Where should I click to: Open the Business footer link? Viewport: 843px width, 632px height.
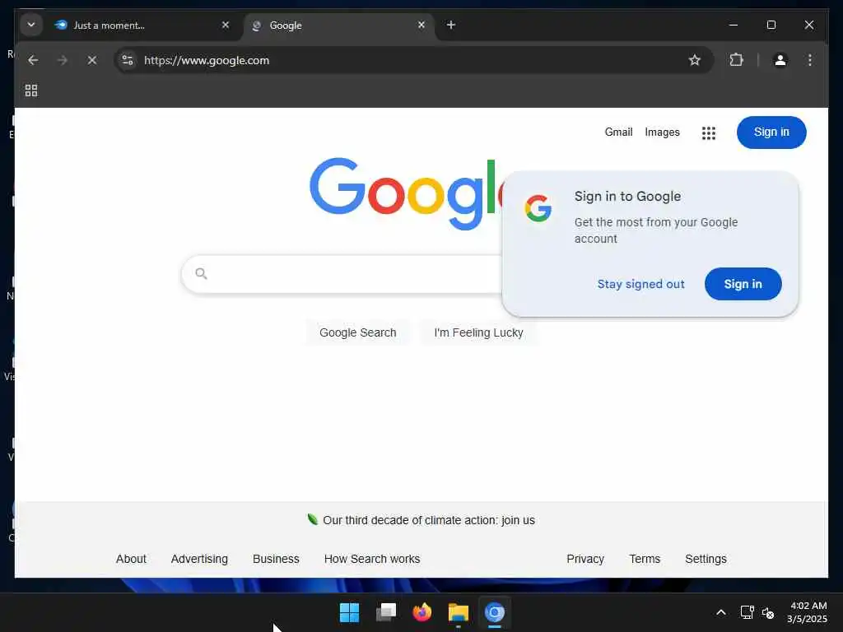click(x=276, y=559)
